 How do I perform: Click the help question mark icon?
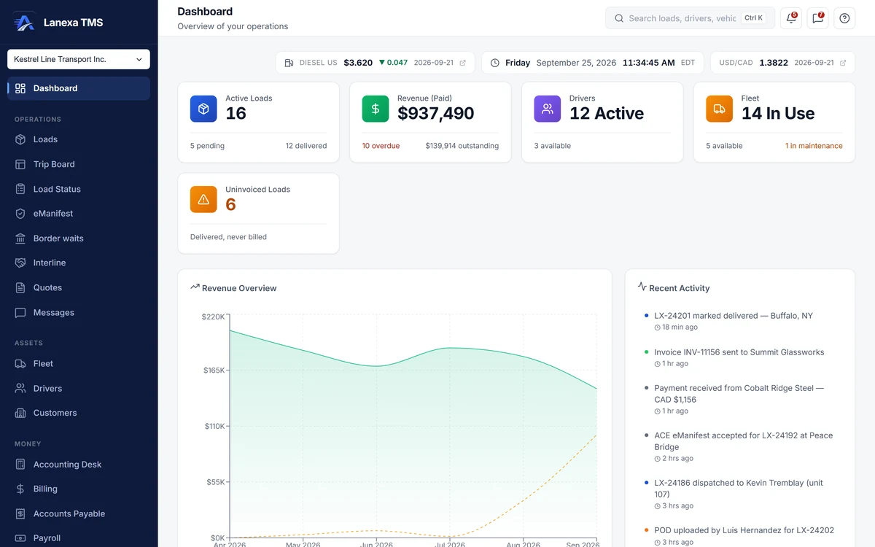click(844, 18)
